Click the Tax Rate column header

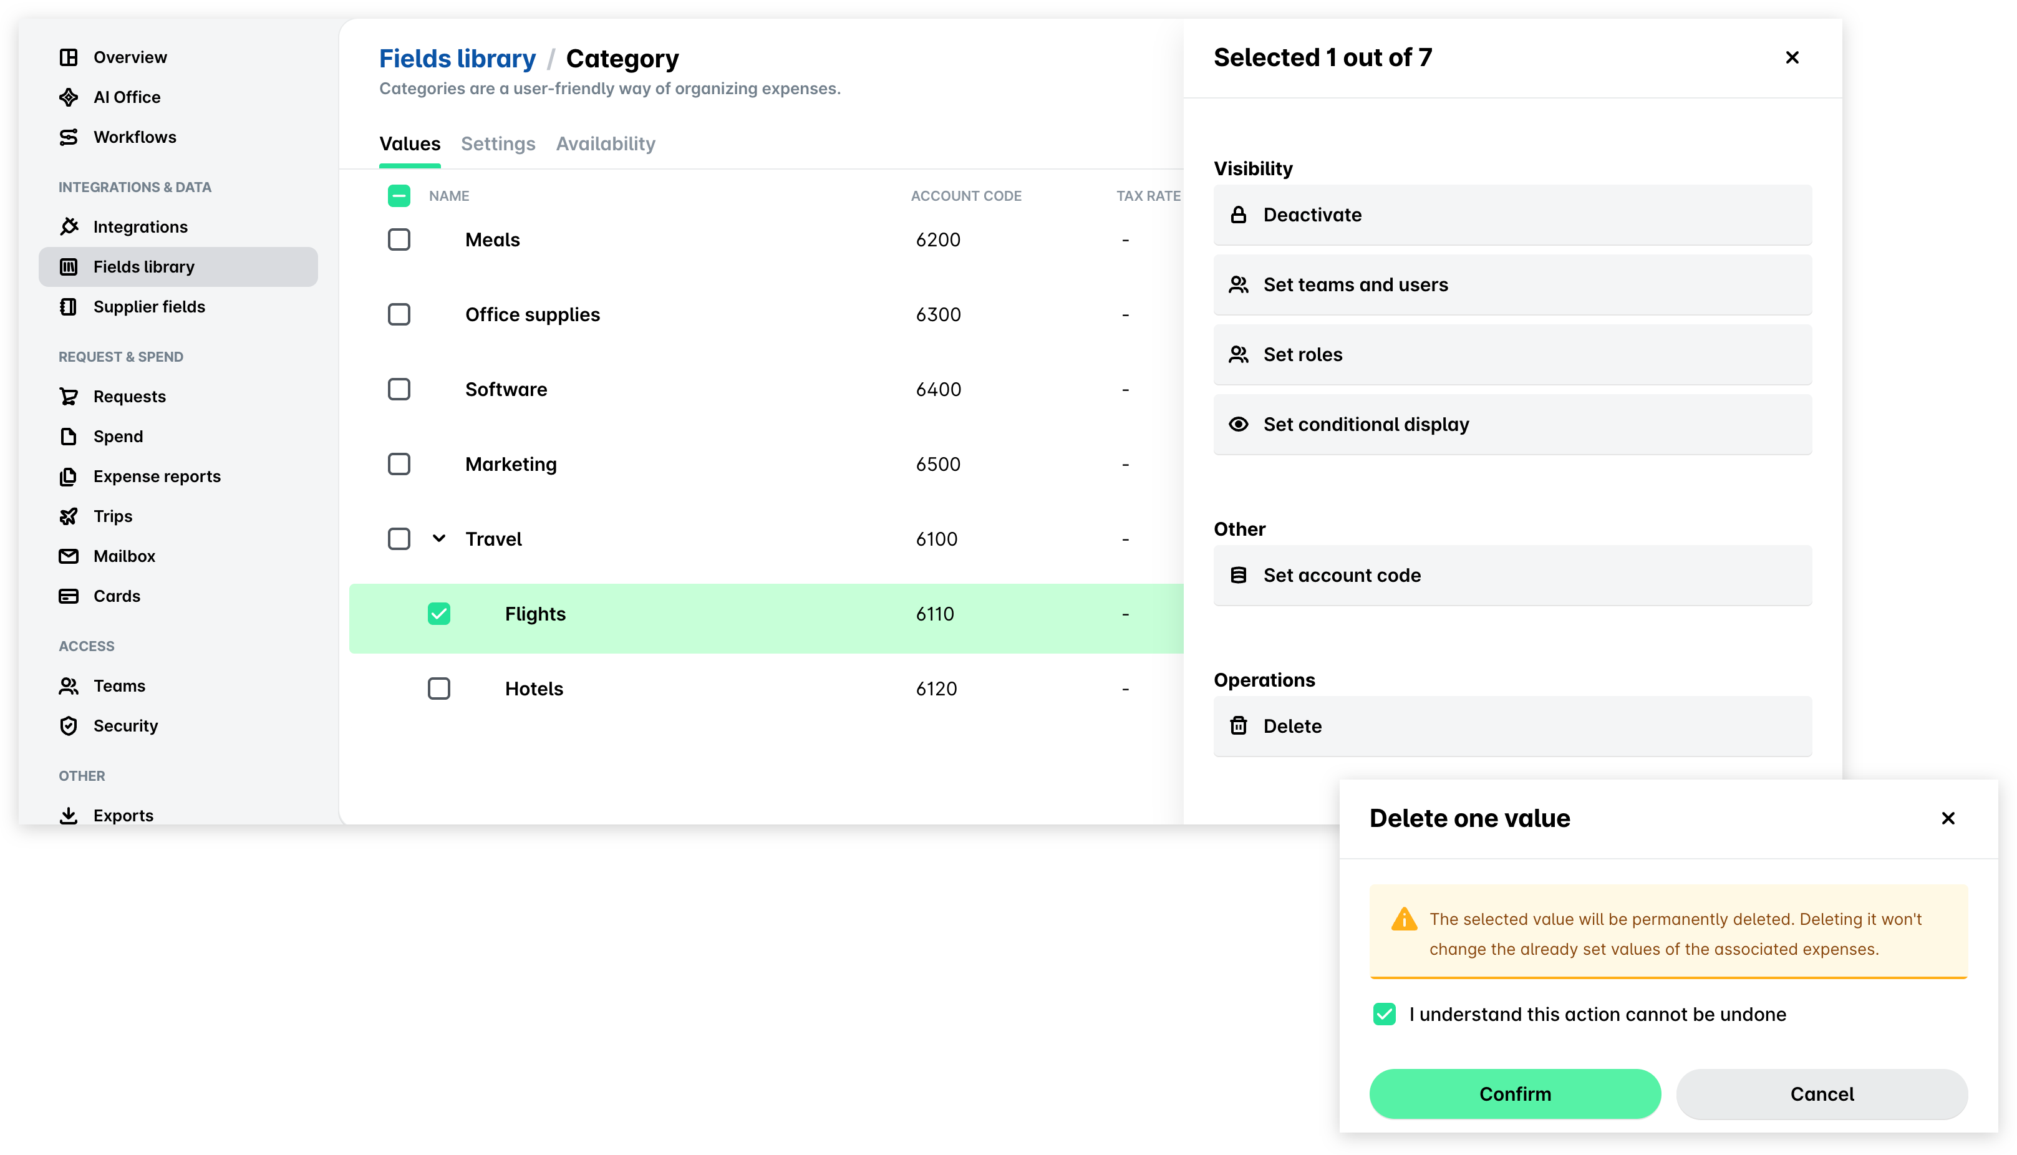point(1148,195)
